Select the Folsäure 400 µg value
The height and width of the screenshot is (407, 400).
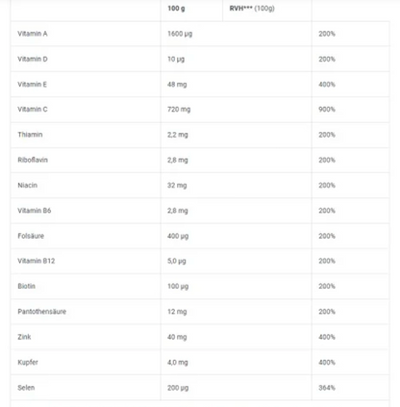coord(178,237)
